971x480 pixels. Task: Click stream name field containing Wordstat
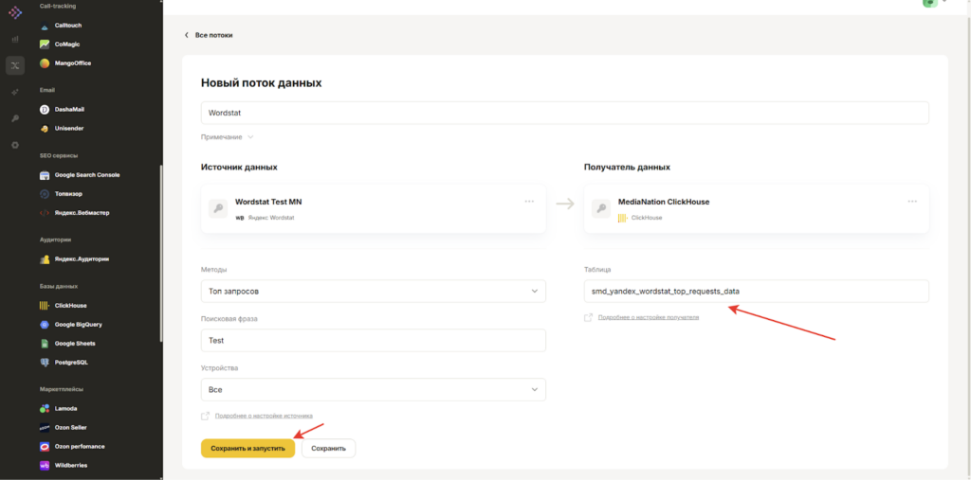click(565, 114)
